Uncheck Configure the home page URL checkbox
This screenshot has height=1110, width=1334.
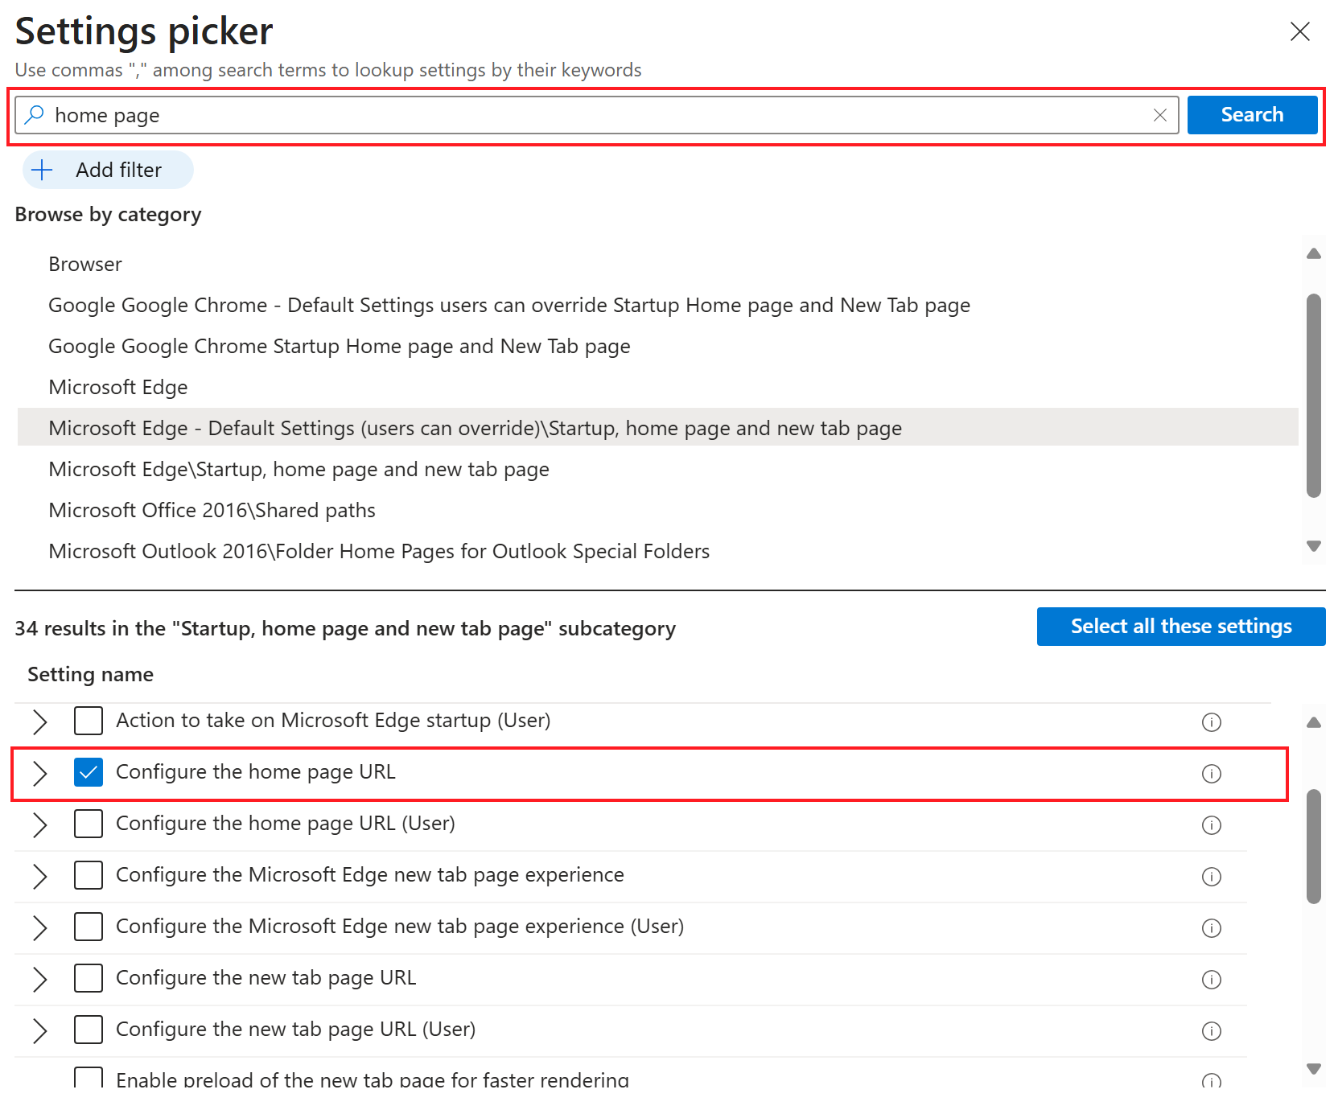[x=89, y=772]
